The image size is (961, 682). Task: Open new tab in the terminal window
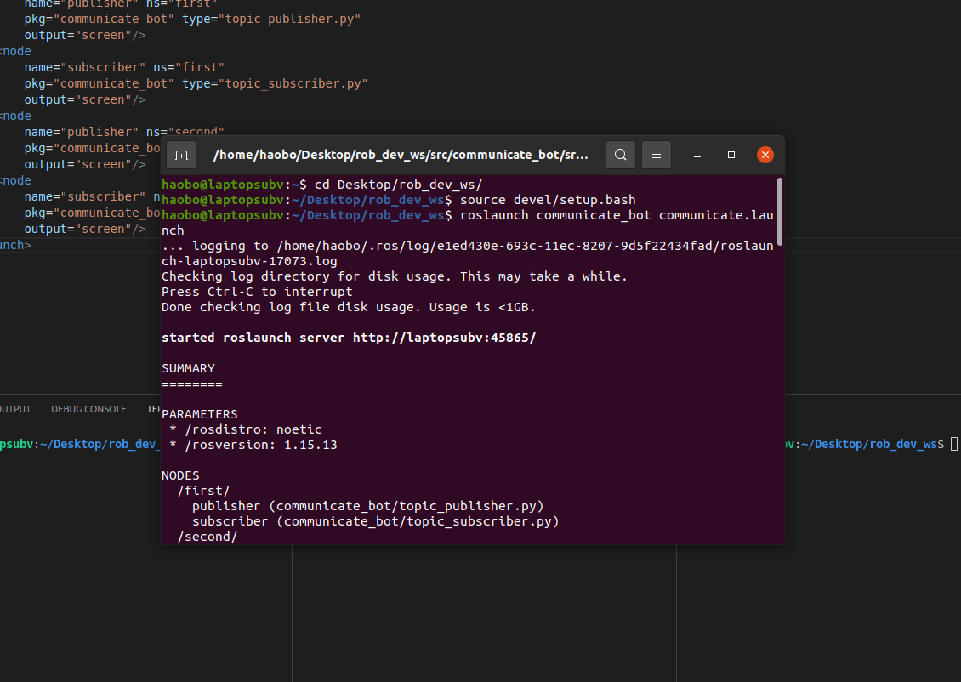pyautogui.click(x=181, y=155)
